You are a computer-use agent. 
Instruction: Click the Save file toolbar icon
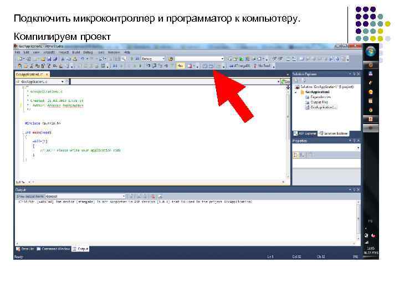49,59
